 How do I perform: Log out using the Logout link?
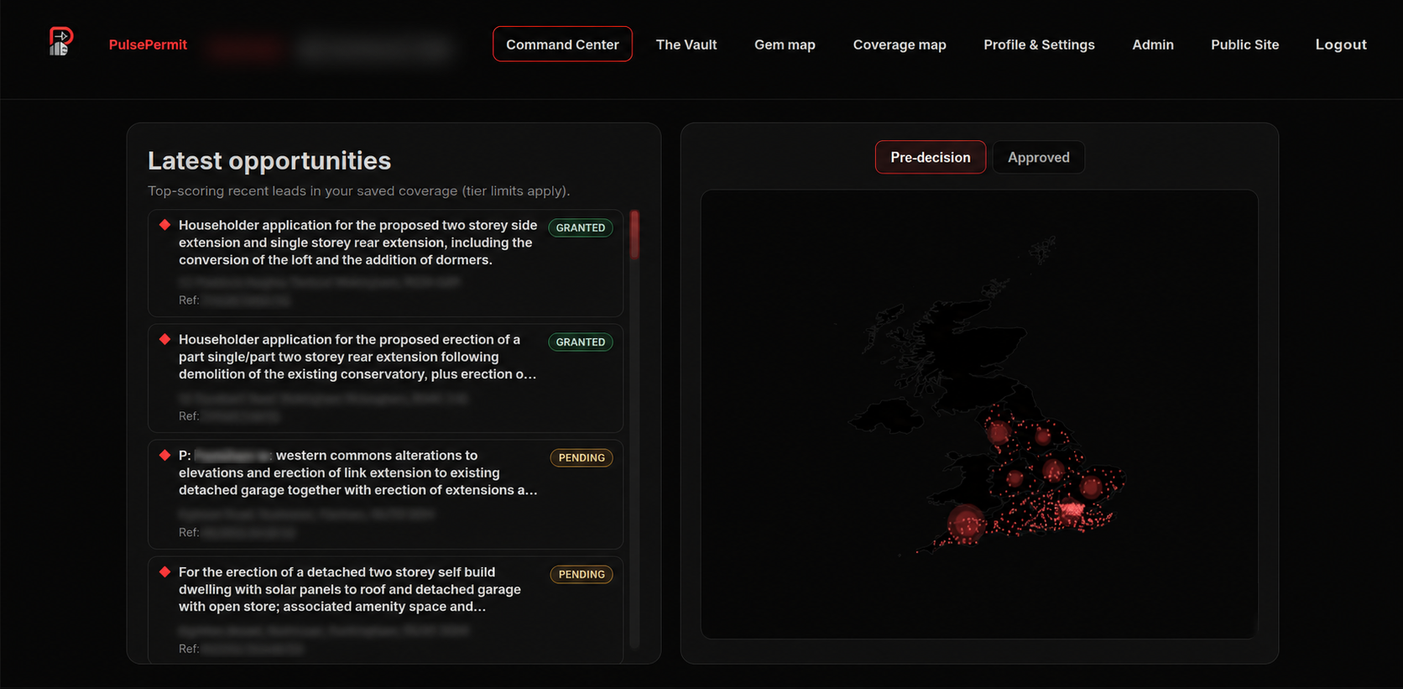click(1341, 44)
